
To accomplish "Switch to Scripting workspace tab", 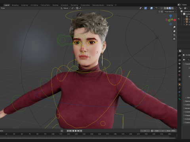I will click(x=110, y=5).
